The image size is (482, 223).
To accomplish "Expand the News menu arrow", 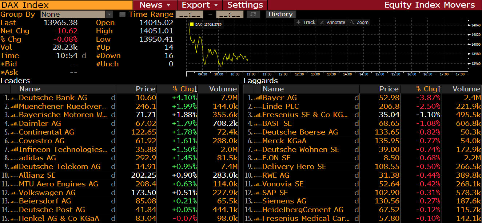I will pyautogui.click(x=168, y=5).
